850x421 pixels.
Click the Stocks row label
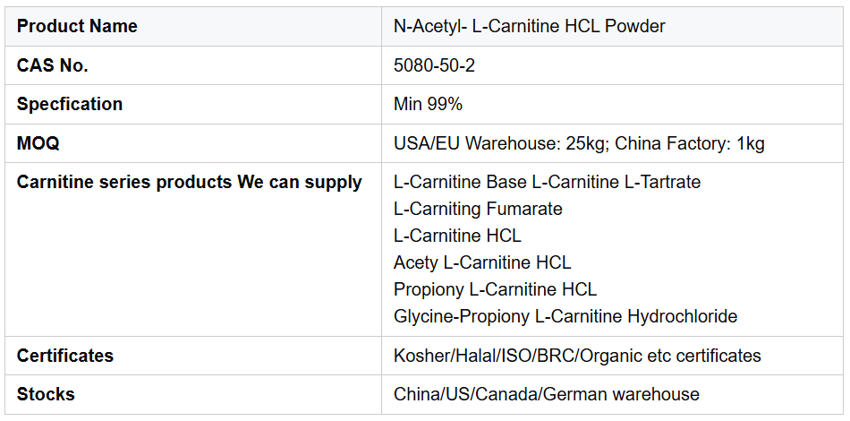pos(46,394)
